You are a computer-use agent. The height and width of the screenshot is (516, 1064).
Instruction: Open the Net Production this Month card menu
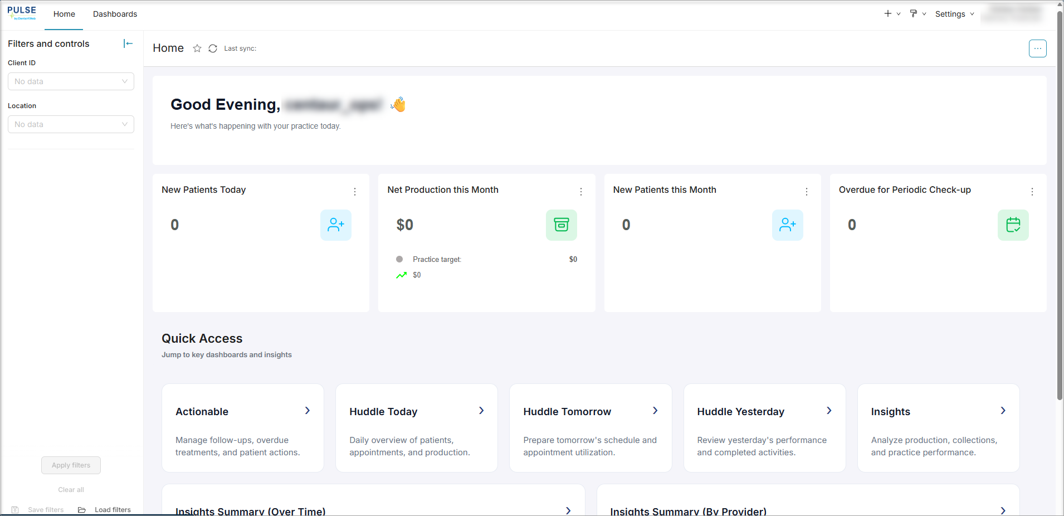click(581, 192)
